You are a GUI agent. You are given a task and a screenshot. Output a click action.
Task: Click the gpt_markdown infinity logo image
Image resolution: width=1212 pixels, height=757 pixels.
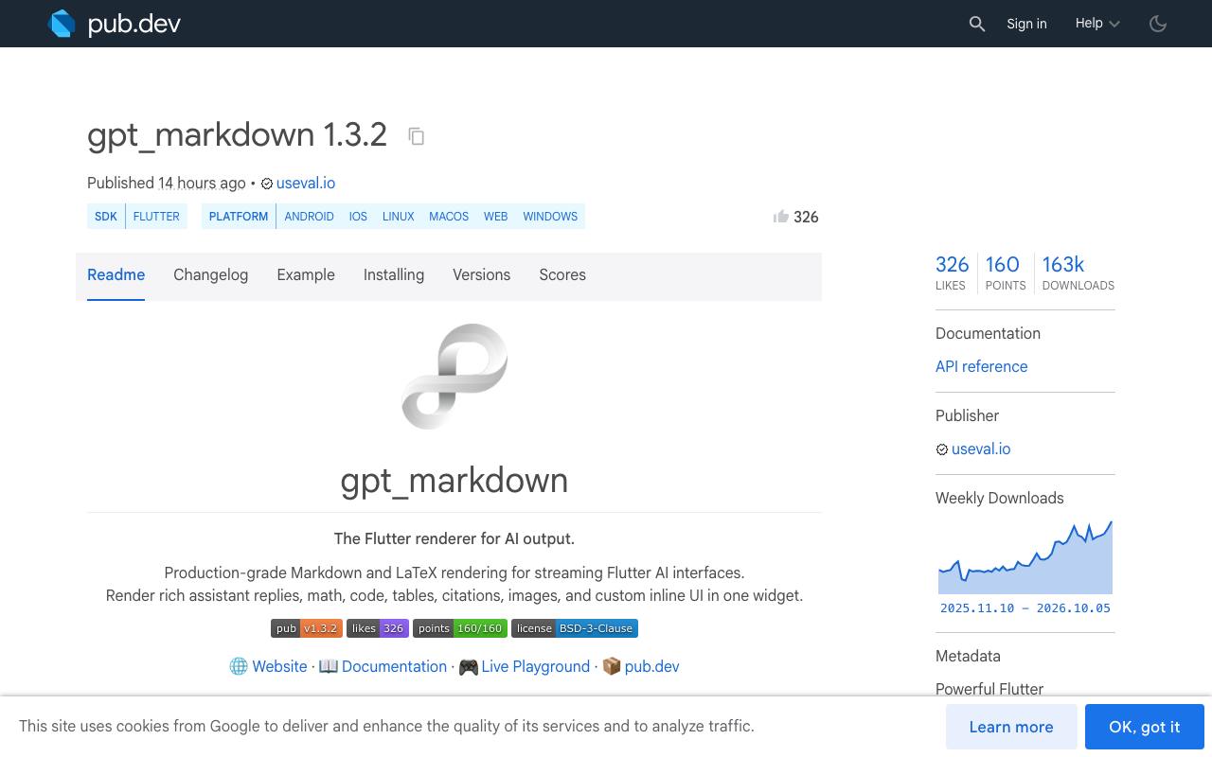click(454, 376)
